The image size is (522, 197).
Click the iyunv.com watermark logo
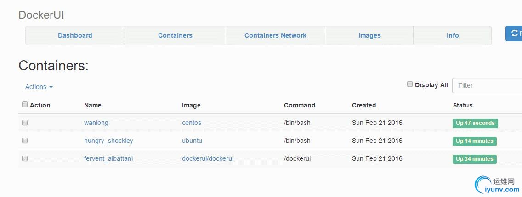pos(497,186)
